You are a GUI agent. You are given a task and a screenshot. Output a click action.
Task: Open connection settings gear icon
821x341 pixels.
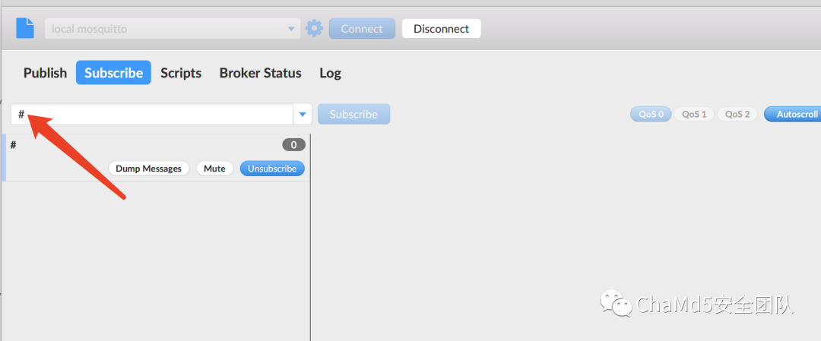[x=314, y=28]
